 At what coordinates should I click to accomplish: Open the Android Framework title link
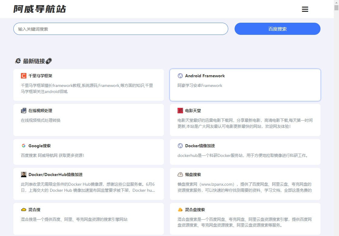click(205, 76)
